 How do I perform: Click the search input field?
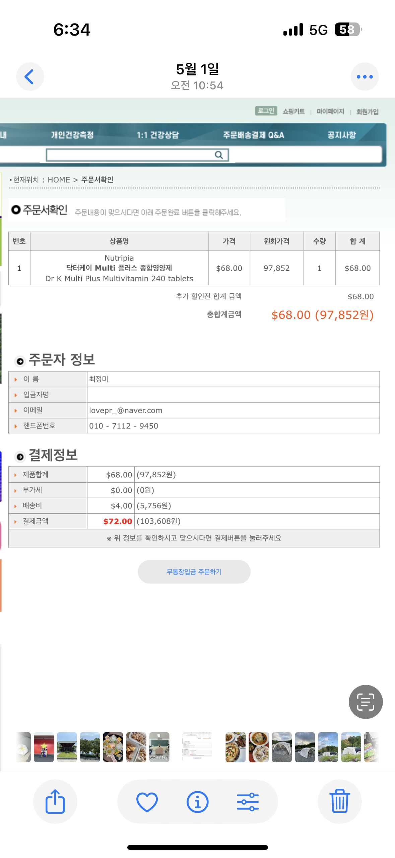131,155
